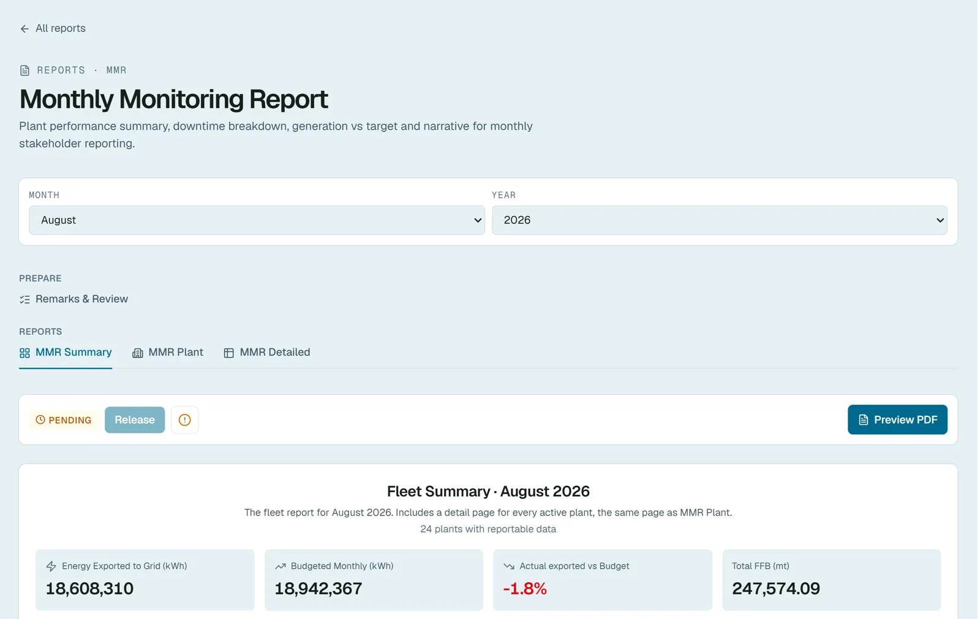Click the 'Actual exported vs Budget' label
The height and width of the screenshot is (619, 980).
575,566
